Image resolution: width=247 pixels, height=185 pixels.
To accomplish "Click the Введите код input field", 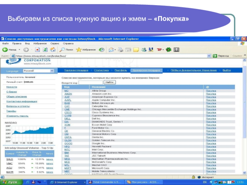I will (x=90, y=83).
